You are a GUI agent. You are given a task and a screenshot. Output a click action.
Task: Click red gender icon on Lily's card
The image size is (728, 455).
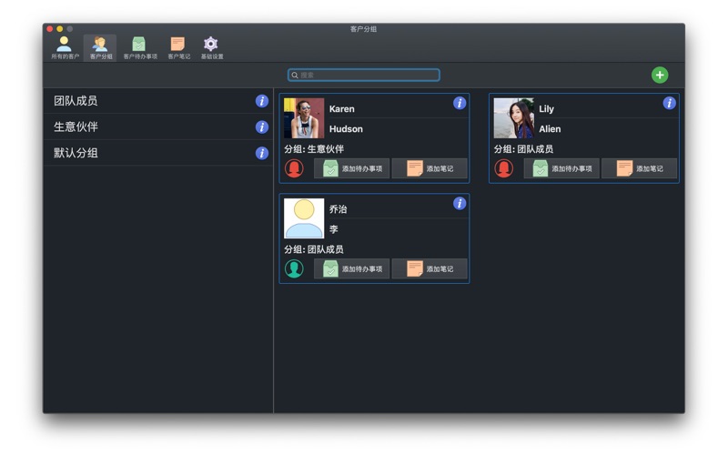[504, 168]
